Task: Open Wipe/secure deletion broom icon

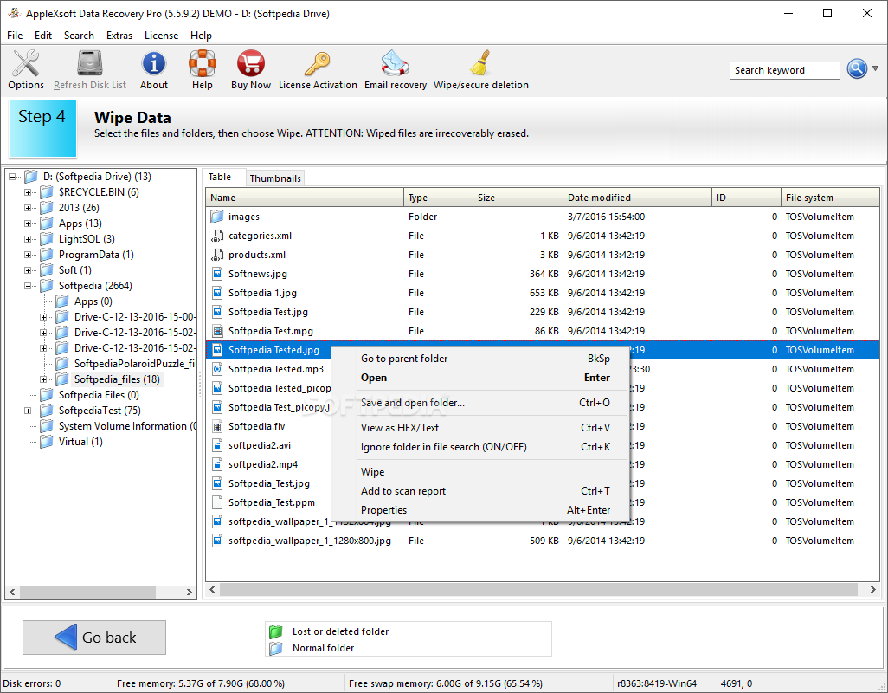Action: (x=481, y=63)
